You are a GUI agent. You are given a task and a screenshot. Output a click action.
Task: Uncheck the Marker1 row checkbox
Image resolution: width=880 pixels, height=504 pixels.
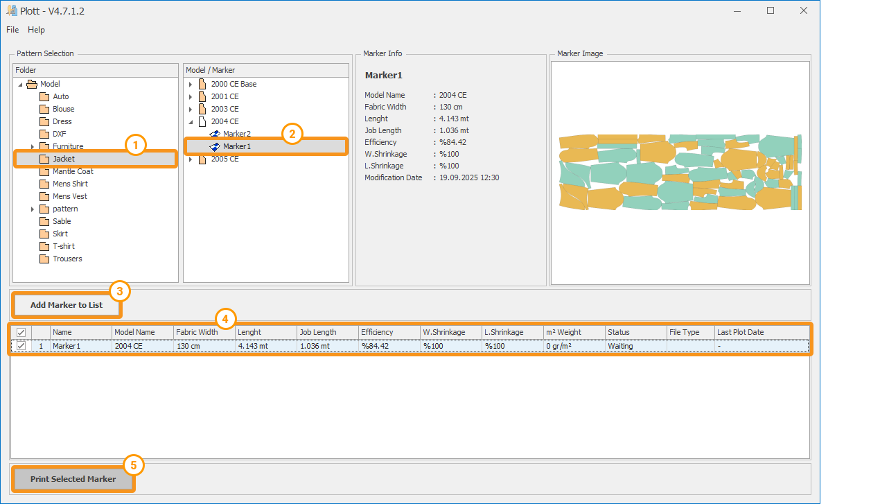pyautogui.click(x=21, y=346)
